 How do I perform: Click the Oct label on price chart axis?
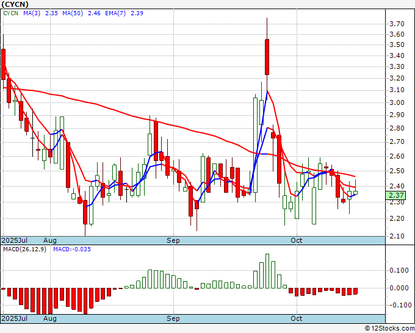click(297, 240)
